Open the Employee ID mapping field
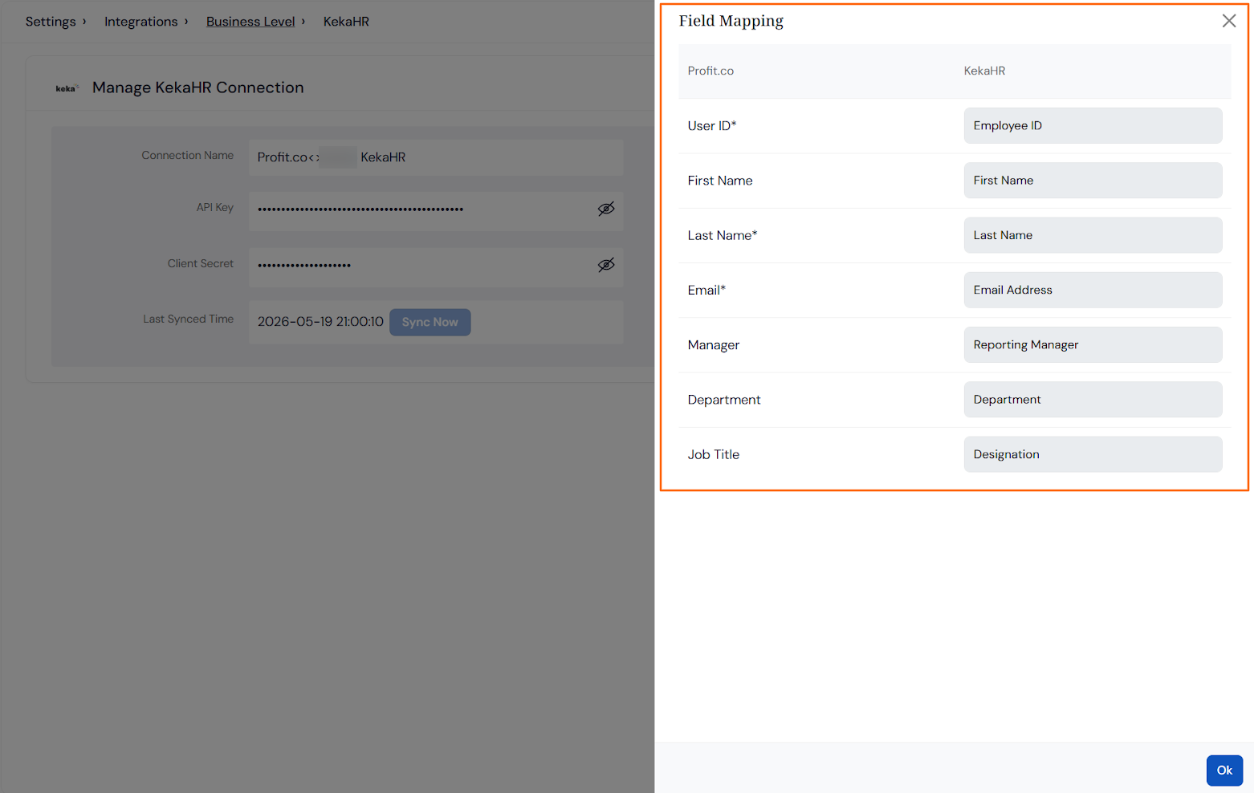The height and width of the screenshot is (793, 1254). (x=1093, y=125)
